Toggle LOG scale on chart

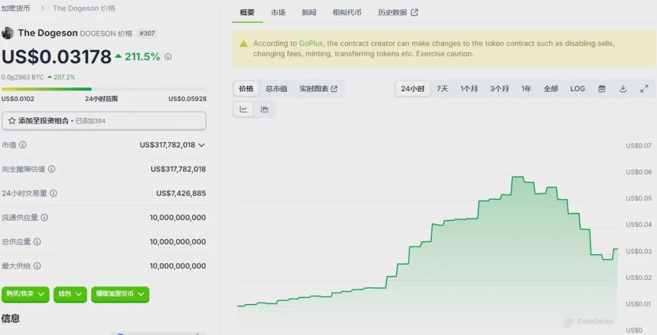[x=577, y=89]
